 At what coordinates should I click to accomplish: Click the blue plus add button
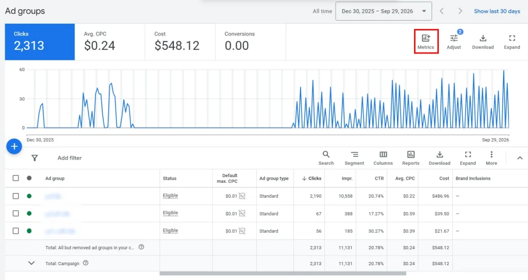[x=14, y=146]
